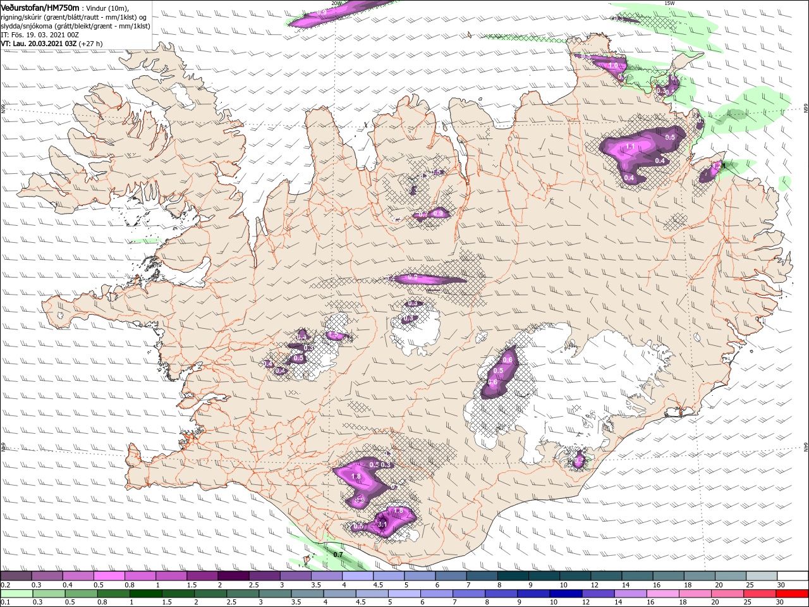Pick the darkest green 1–1.5 rain swatch

click(145, 594)
